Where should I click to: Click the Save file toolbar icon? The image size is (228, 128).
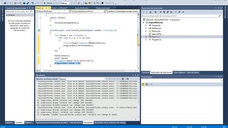24,3
